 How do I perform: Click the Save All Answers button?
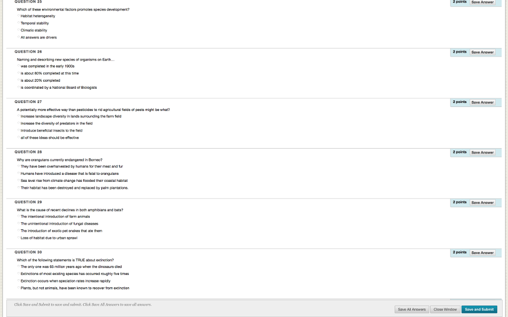412,310
